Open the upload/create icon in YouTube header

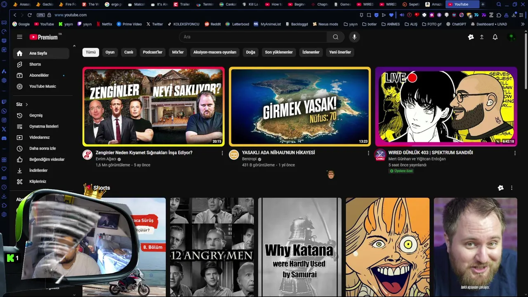[x=481, y=37]
